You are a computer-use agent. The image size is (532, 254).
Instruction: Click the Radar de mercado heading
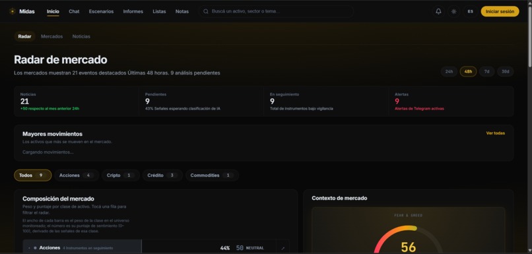click(x=60, y=59)
